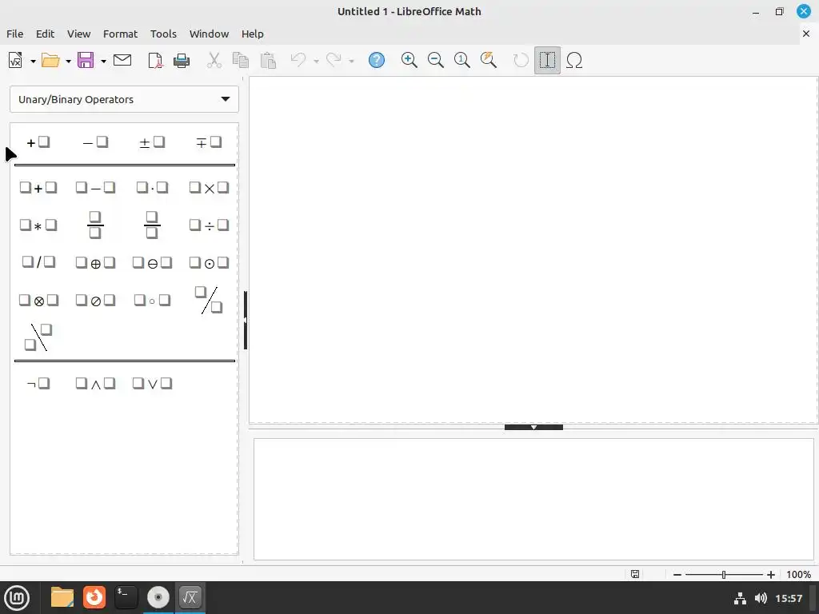Open the terminal from the taskbar
Screen dimensions: 819x614
point(126,597)
